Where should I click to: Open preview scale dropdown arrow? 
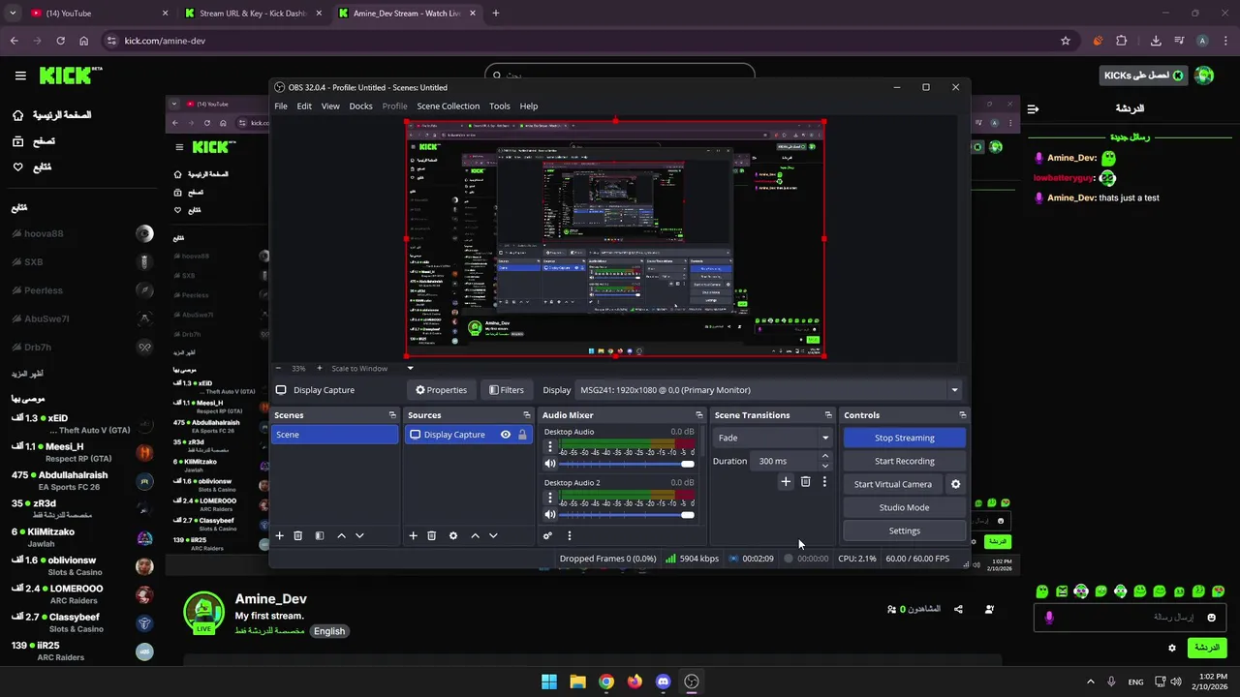pyautogui.click(x=410, y=368)
